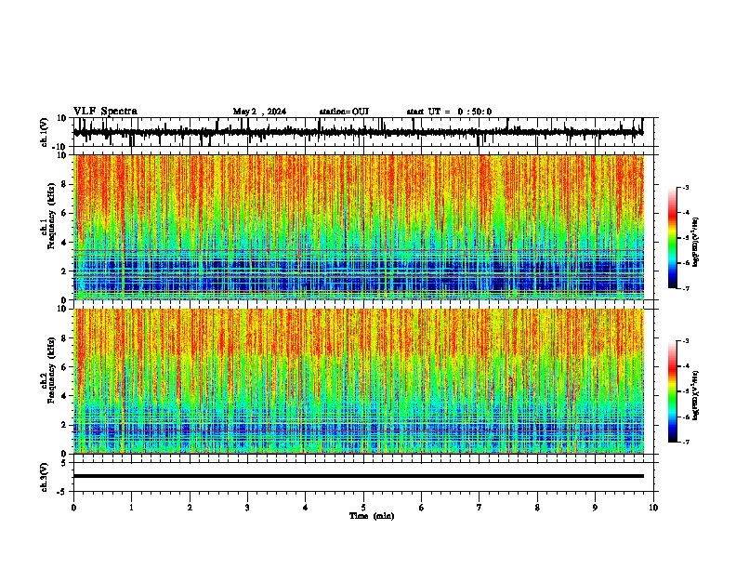Click the time axis tick label '2'
The height and width of the screenshot is (569, 736).
pos(190,508)
